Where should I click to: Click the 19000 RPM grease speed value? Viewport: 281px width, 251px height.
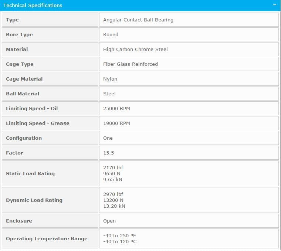click(x=116, y=123)
